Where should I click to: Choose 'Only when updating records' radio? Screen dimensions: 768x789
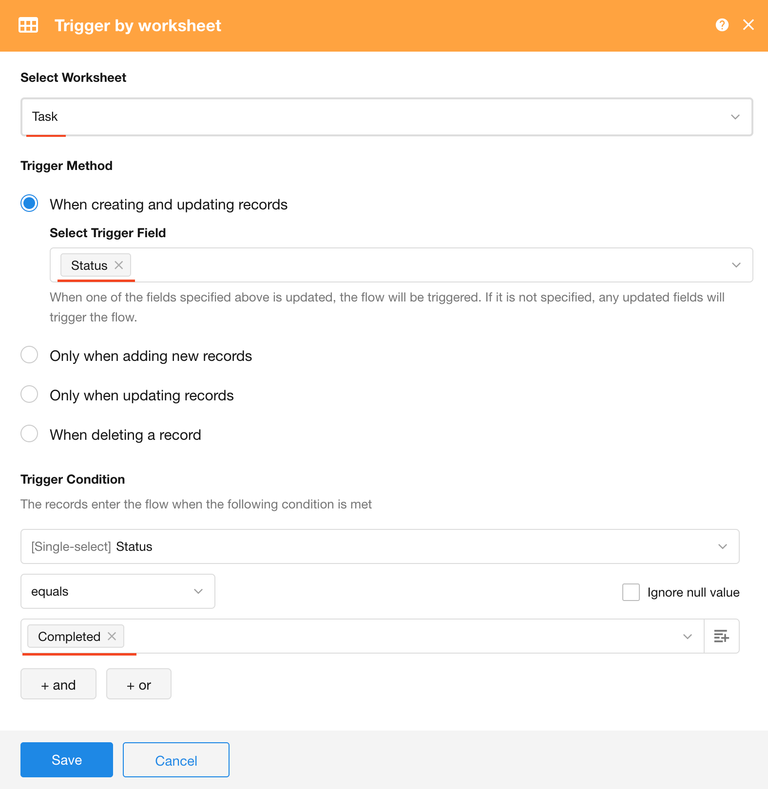(29, 394)
